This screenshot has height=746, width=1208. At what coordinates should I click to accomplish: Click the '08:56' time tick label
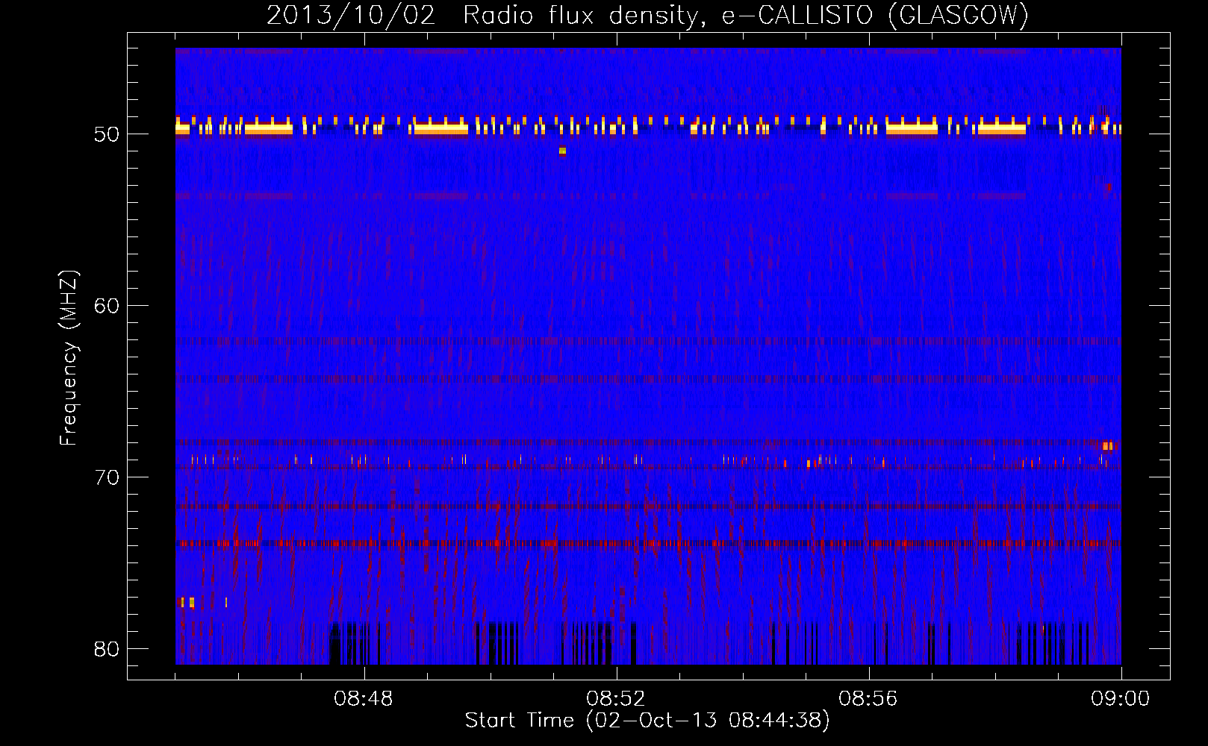click(x=868, y=699)
